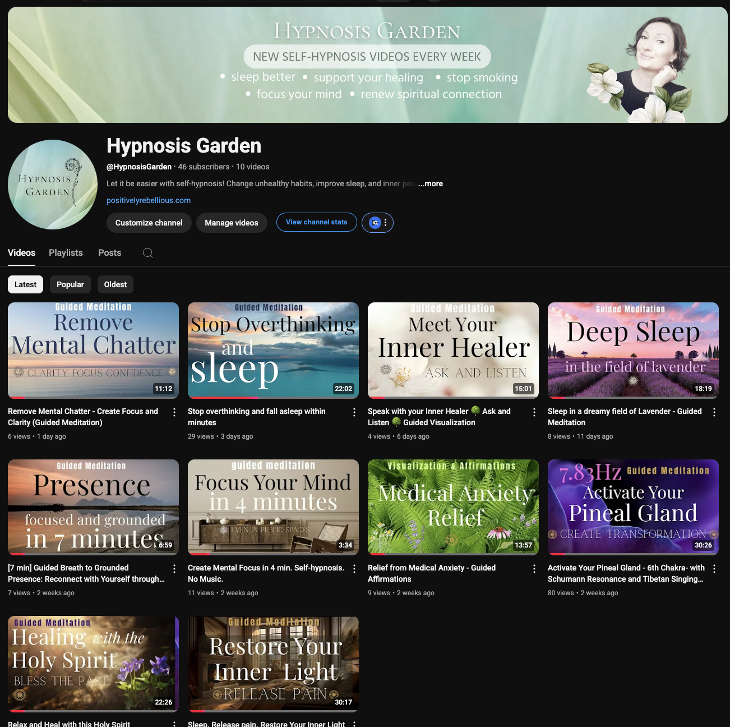Open options menu on Medical Anxiety Relief video
The height and width of the screenshot is (727, 730).
click(x=534, y=568)
